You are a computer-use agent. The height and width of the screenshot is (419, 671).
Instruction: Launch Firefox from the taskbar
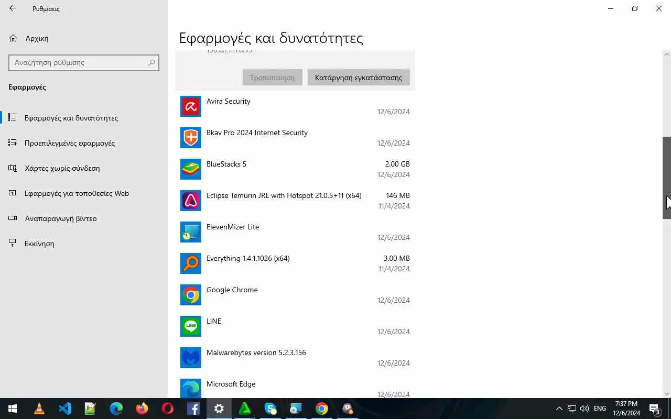pos(142,409)
